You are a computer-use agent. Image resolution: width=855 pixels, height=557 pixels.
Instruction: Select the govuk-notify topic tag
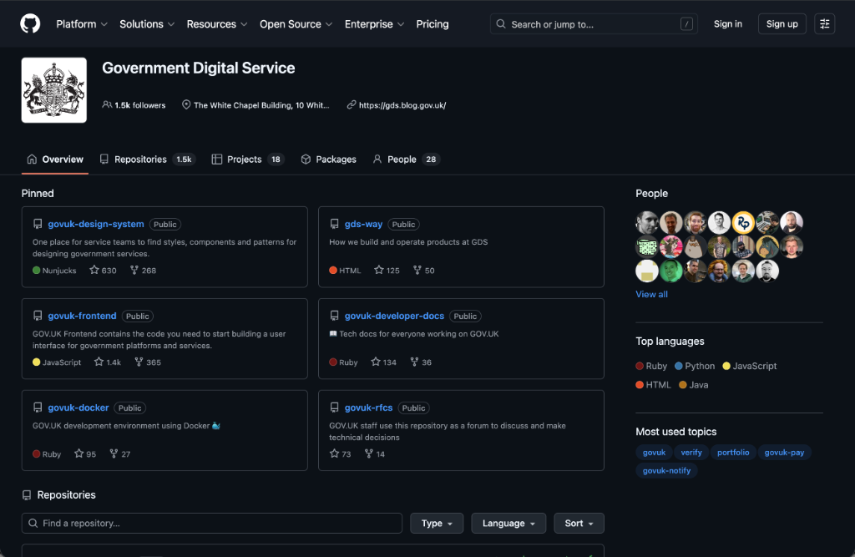point(666,470)
